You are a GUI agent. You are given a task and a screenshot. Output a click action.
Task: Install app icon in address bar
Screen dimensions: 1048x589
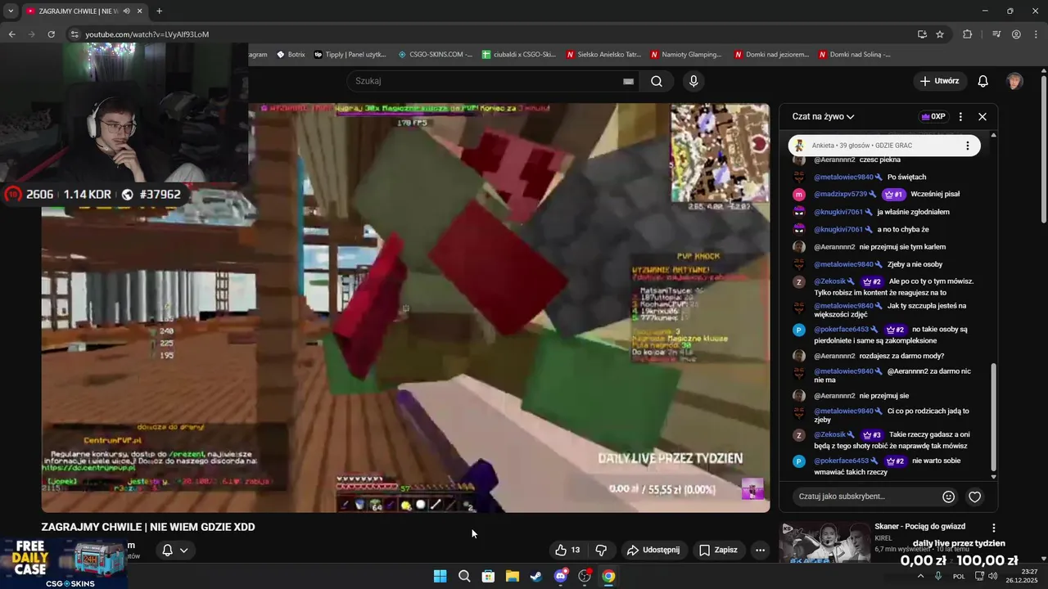[922, 34]
